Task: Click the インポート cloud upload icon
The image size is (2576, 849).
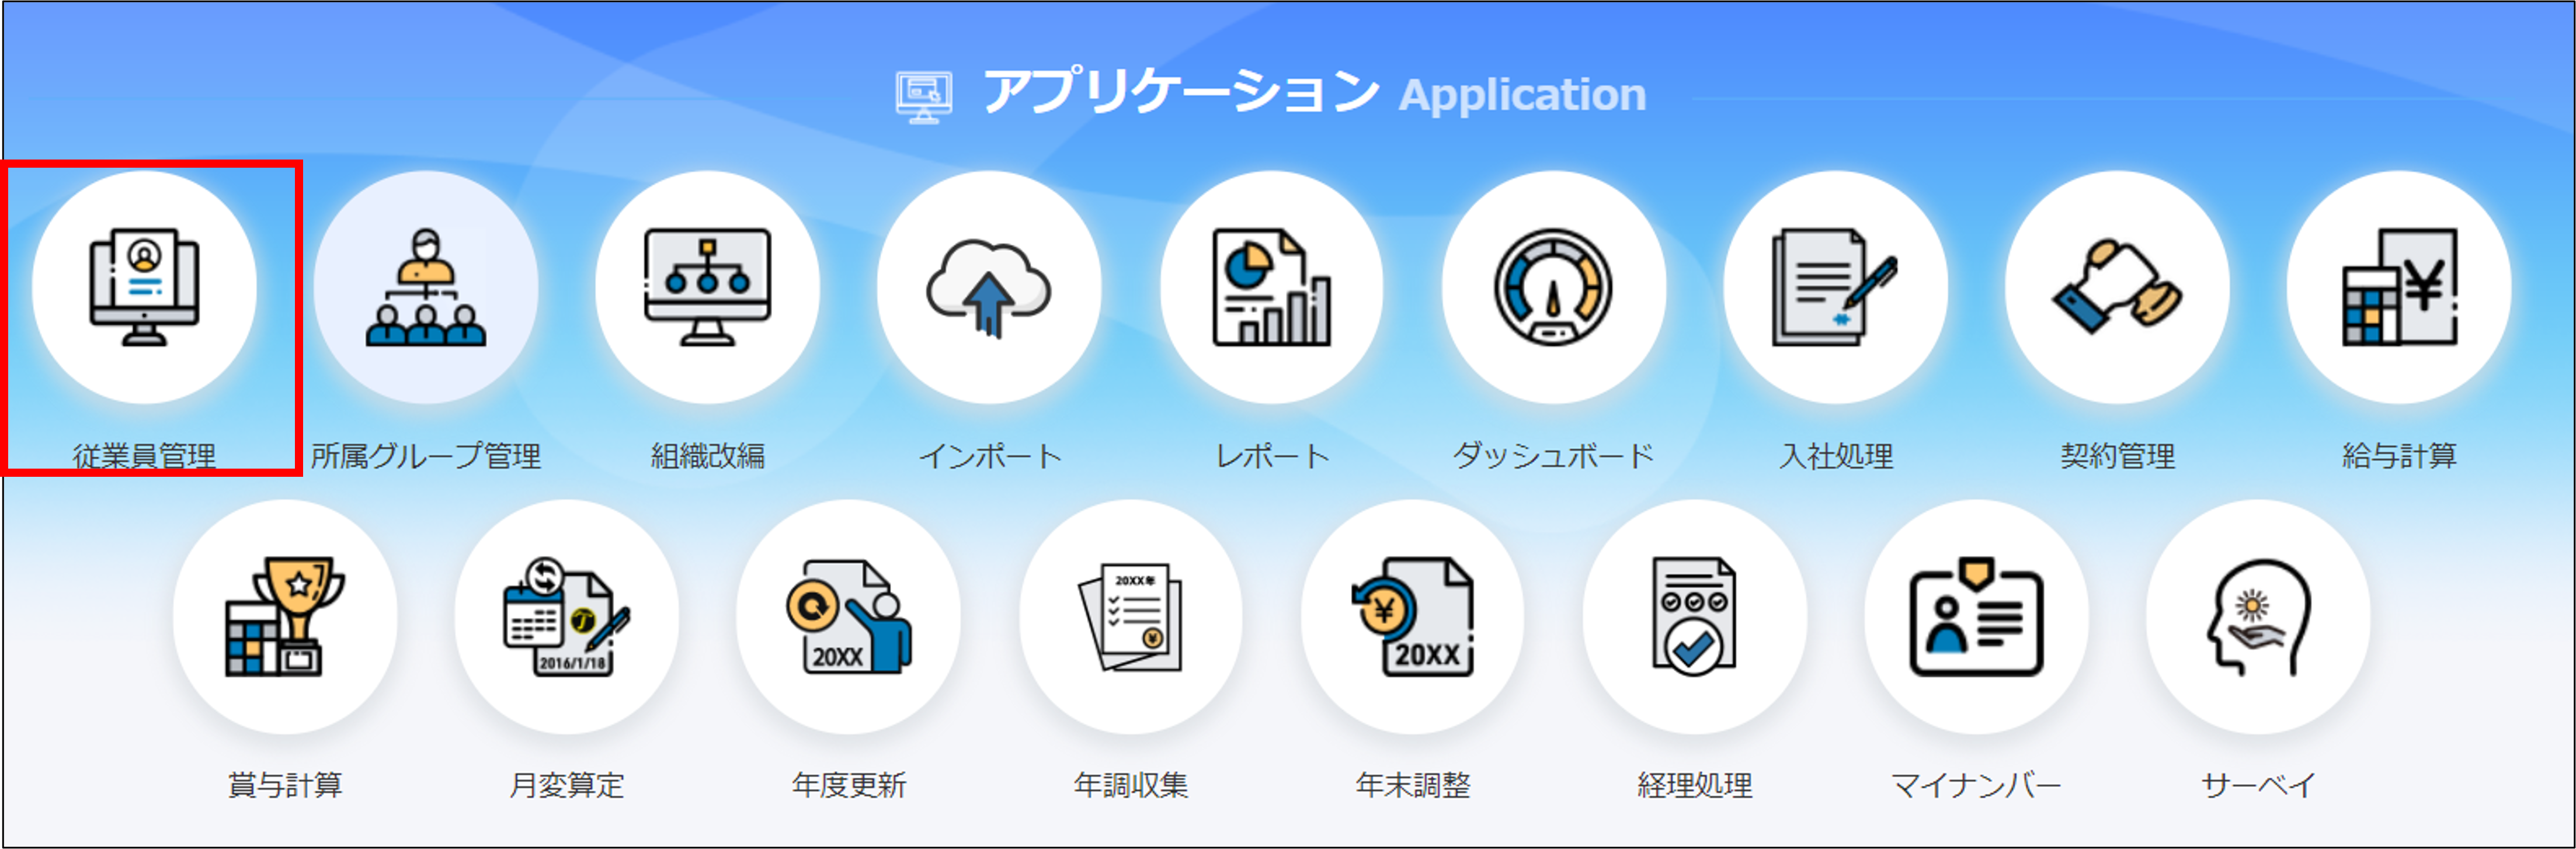Action: tap(990, 288)
